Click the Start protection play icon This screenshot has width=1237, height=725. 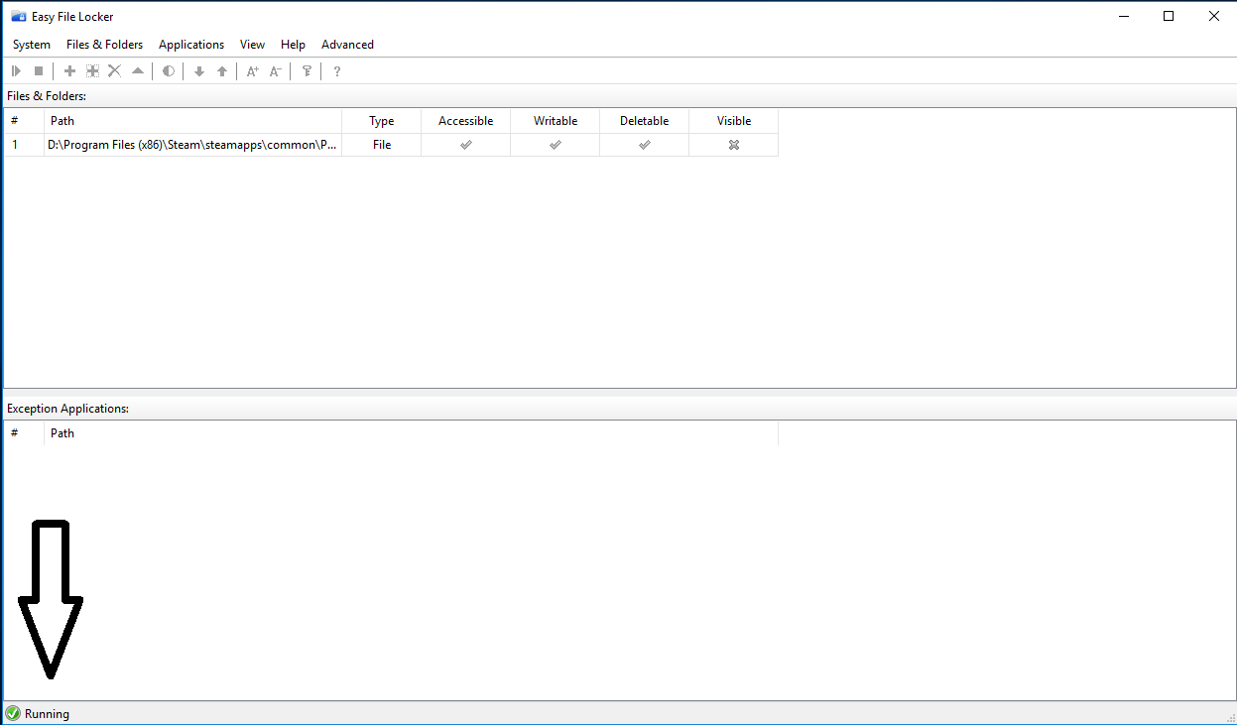click(16, 71)
